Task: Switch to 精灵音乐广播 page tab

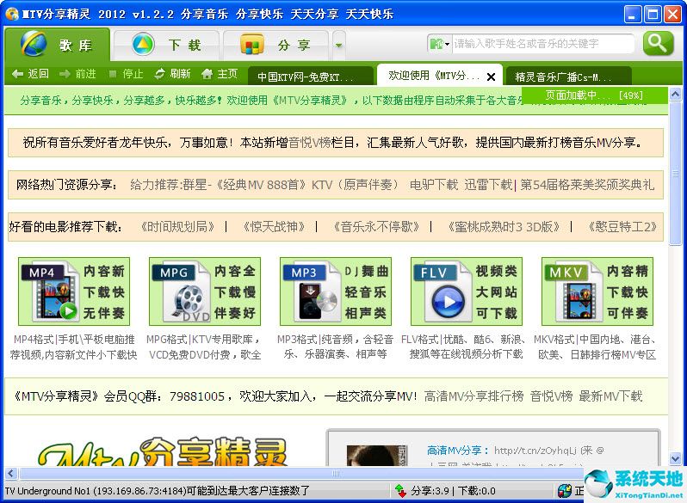Action: [x=568, y=77]
